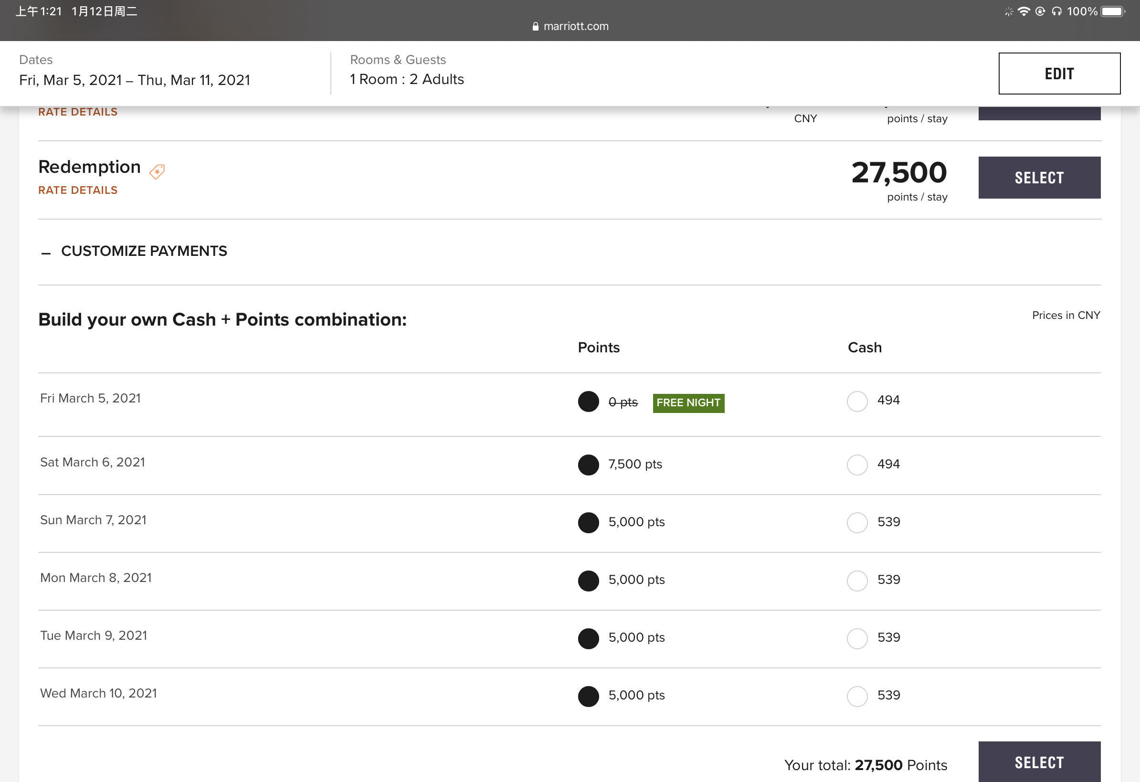Click the struck-through 0 pts text

coord(623,402)
